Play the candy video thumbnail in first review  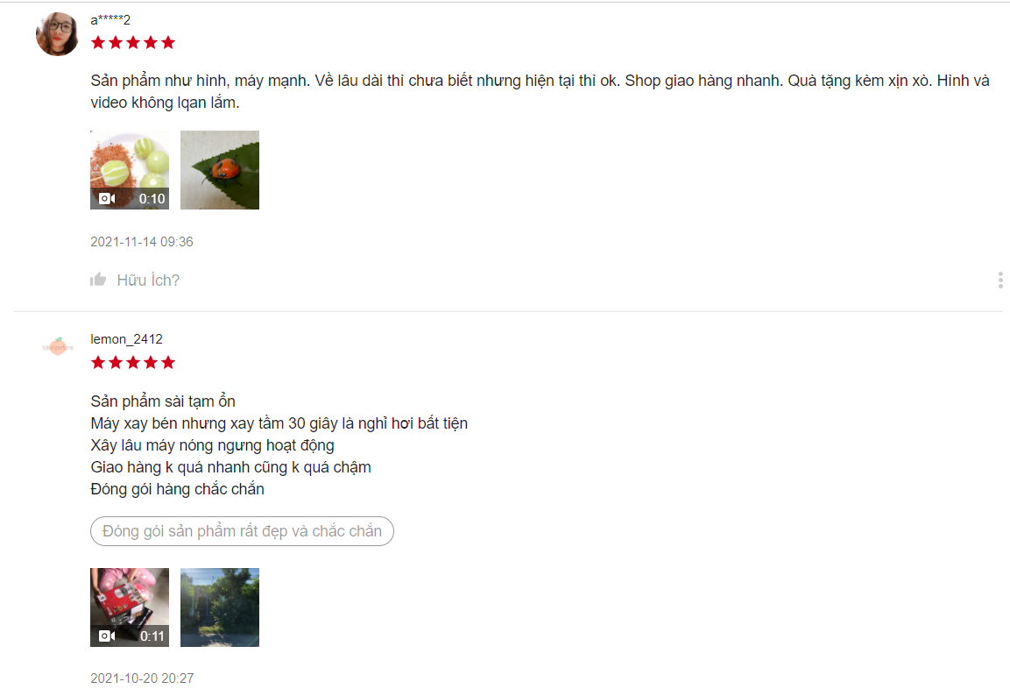pos(130,170)
